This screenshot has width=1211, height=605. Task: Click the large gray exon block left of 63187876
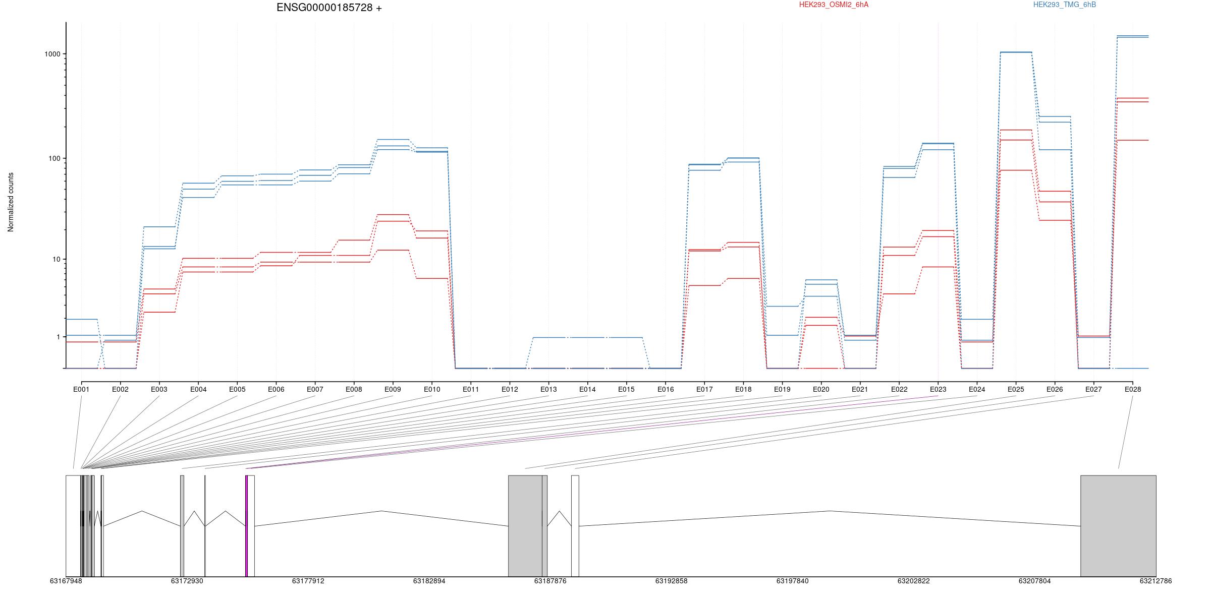(x=525, y=526)
